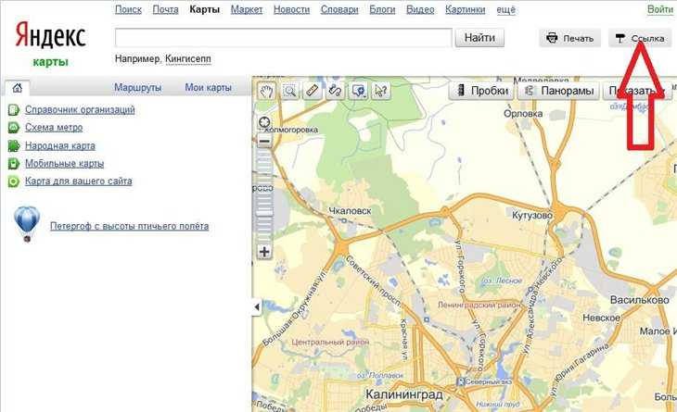Click the Ссылка link button
This screenshot has height=412, width=677.
pyautogui.click(x=640, y=38)
